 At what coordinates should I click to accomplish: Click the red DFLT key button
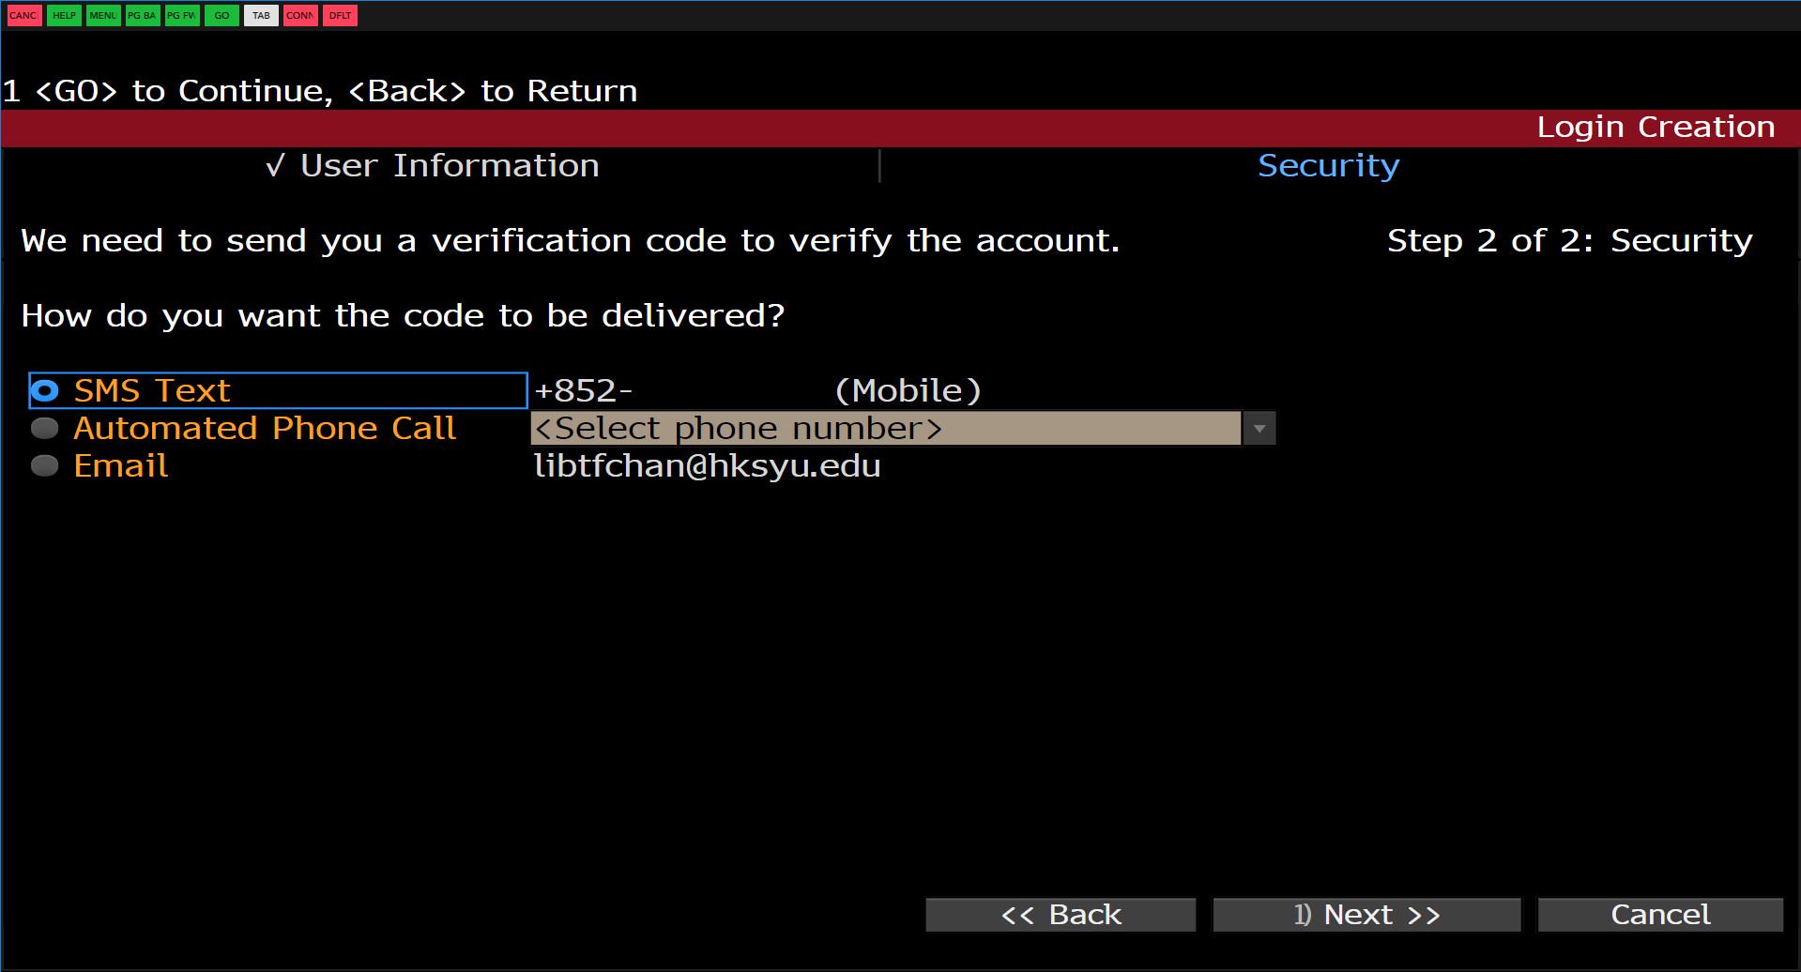pos(340,15)
